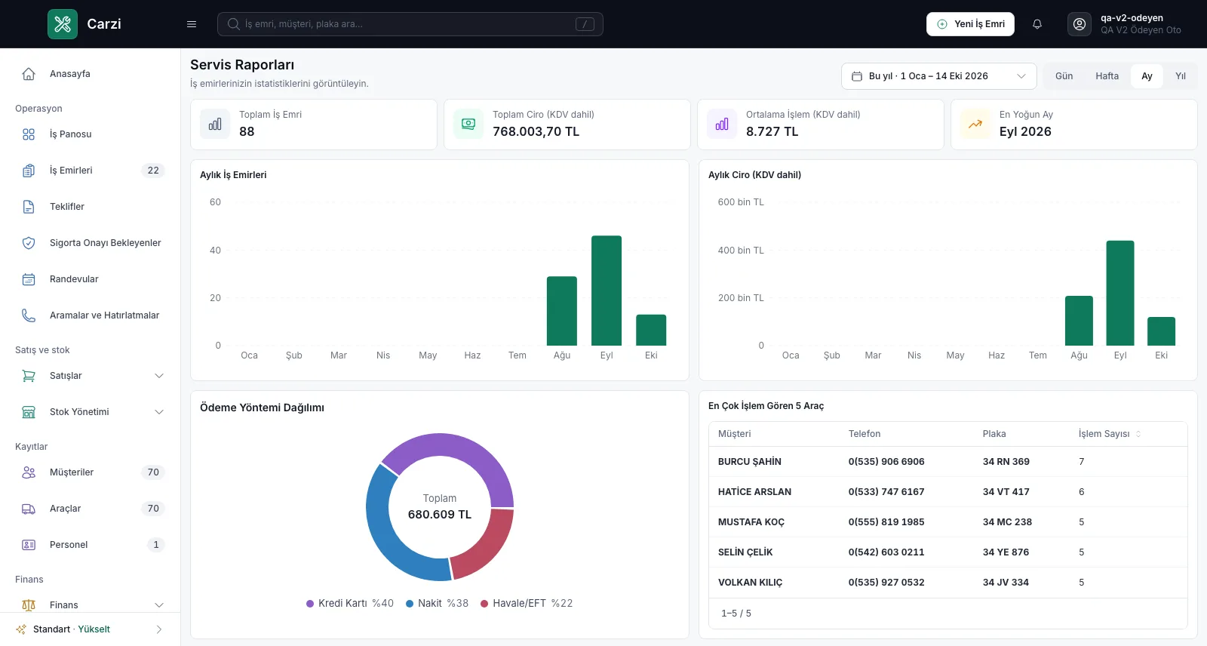Click the Nakit blue legend dot
The width and height of the screenshot is (1207, 646).
(410, 604)
